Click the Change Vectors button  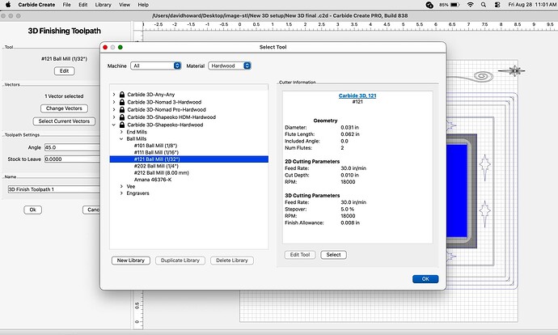click(64, 108)
